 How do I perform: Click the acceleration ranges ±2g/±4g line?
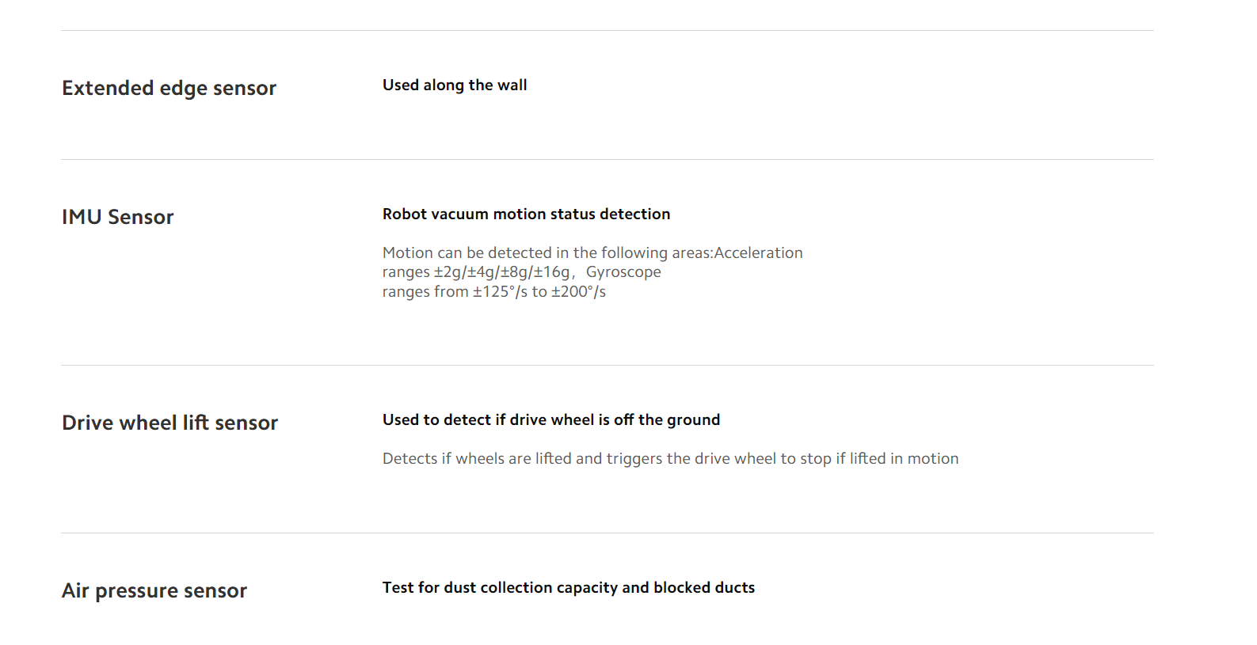click(x=477, y=272)
